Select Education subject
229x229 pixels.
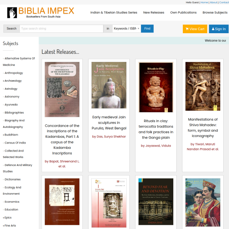11,210
